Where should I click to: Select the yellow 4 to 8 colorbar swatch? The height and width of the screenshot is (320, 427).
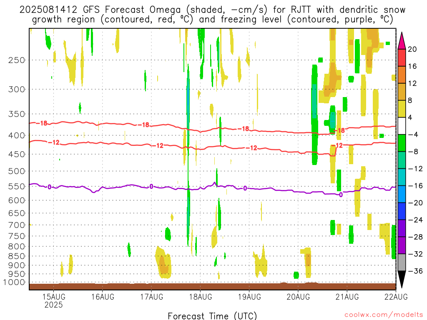click(x=402, y=109)
